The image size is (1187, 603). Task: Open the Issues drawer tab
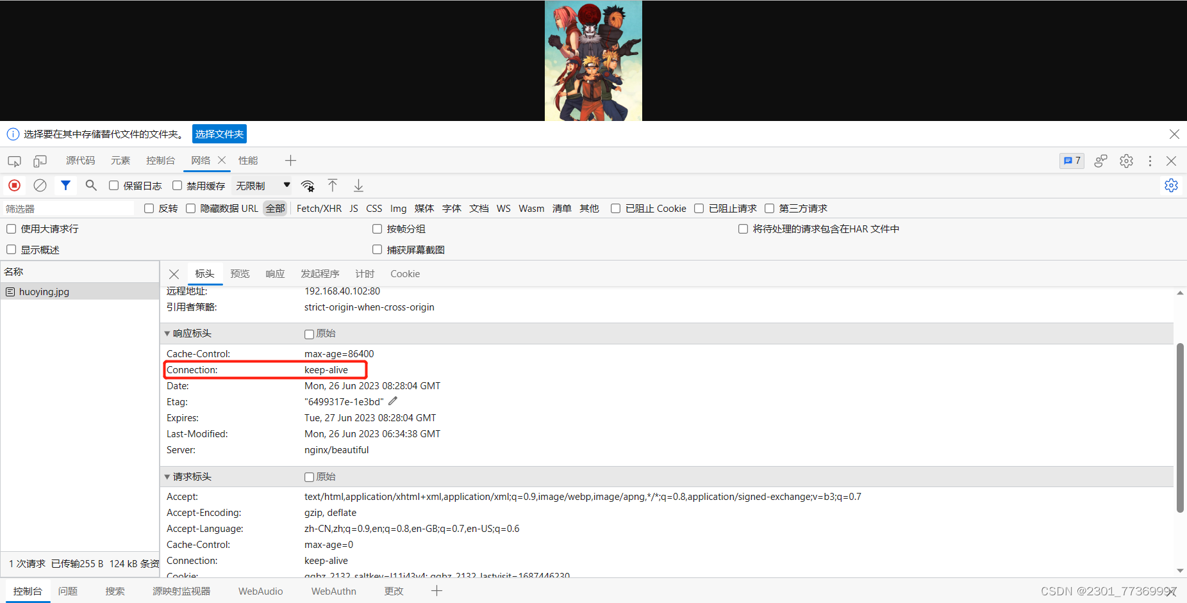coord(68,591)
